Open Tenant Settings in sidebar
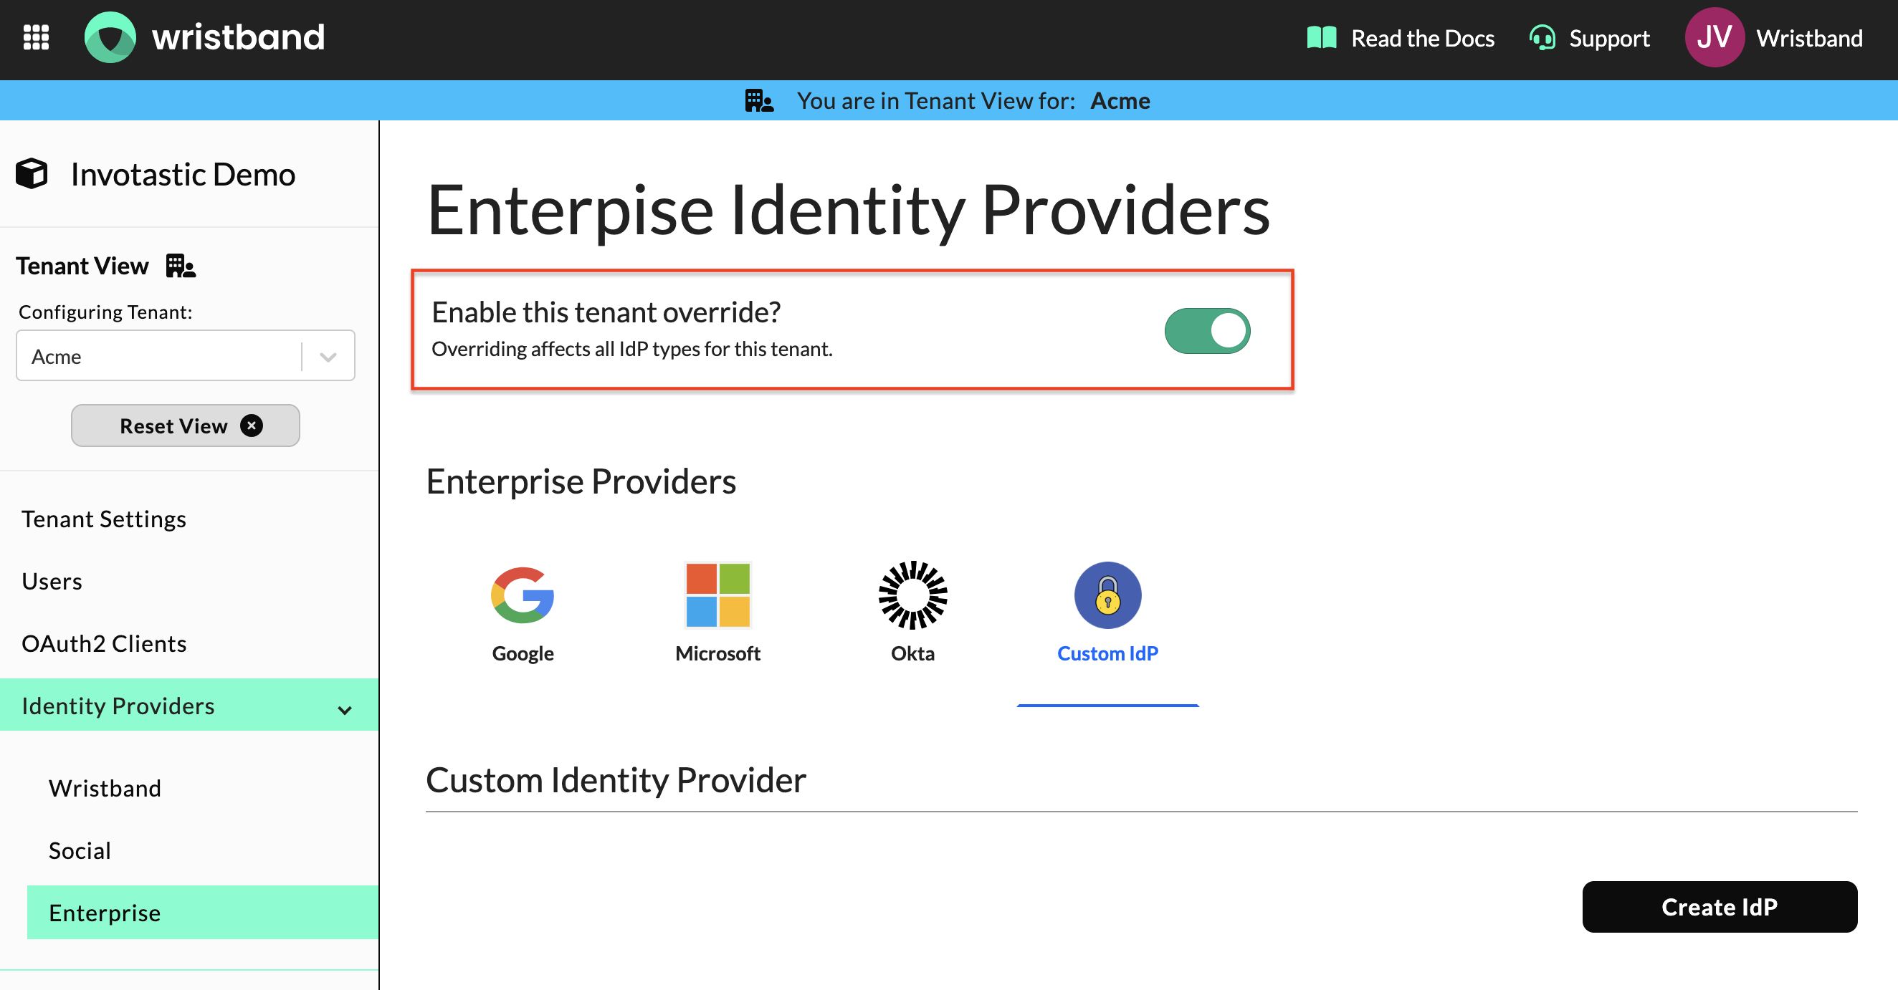Screen dimensions: 1898x990 (104, 519)
